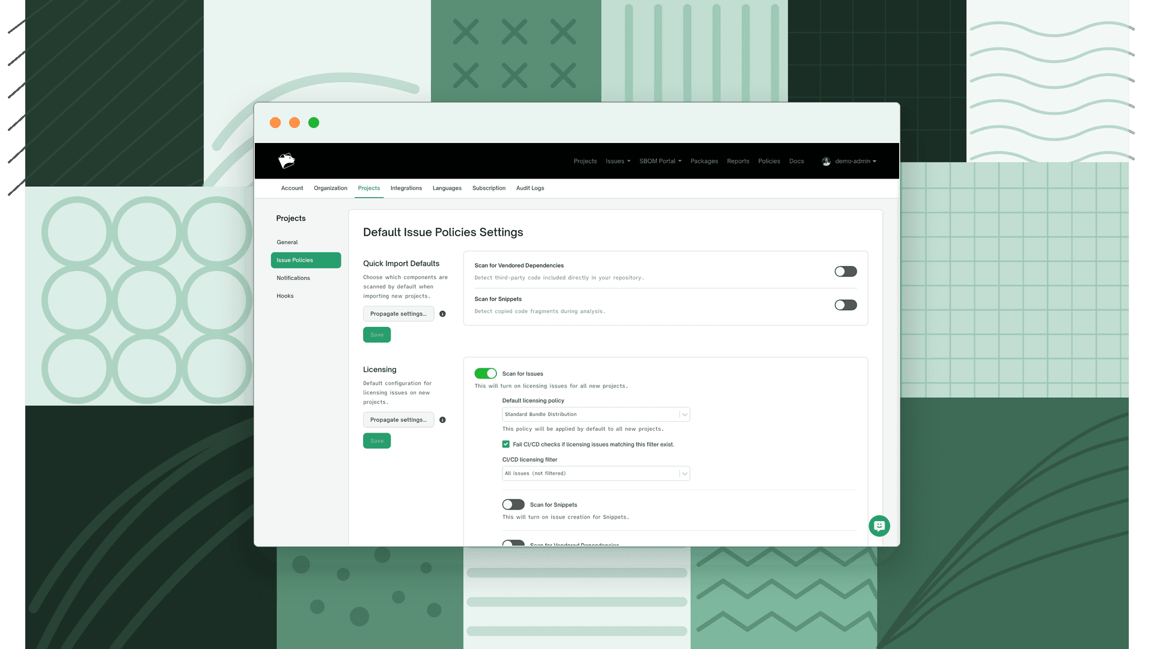Open Policies in the top navigation
Image resolution: width=1154 pixels, height=649 pixels.
pyautogui.click(x=769, y=161)
